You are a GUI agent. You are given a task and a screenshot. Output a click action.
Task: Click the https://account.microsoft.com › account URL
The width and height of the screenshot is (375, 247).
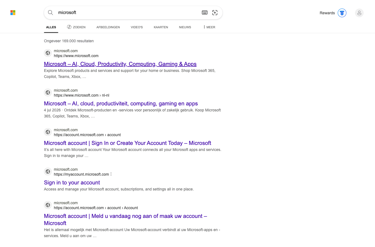click(x=87, y=135)
